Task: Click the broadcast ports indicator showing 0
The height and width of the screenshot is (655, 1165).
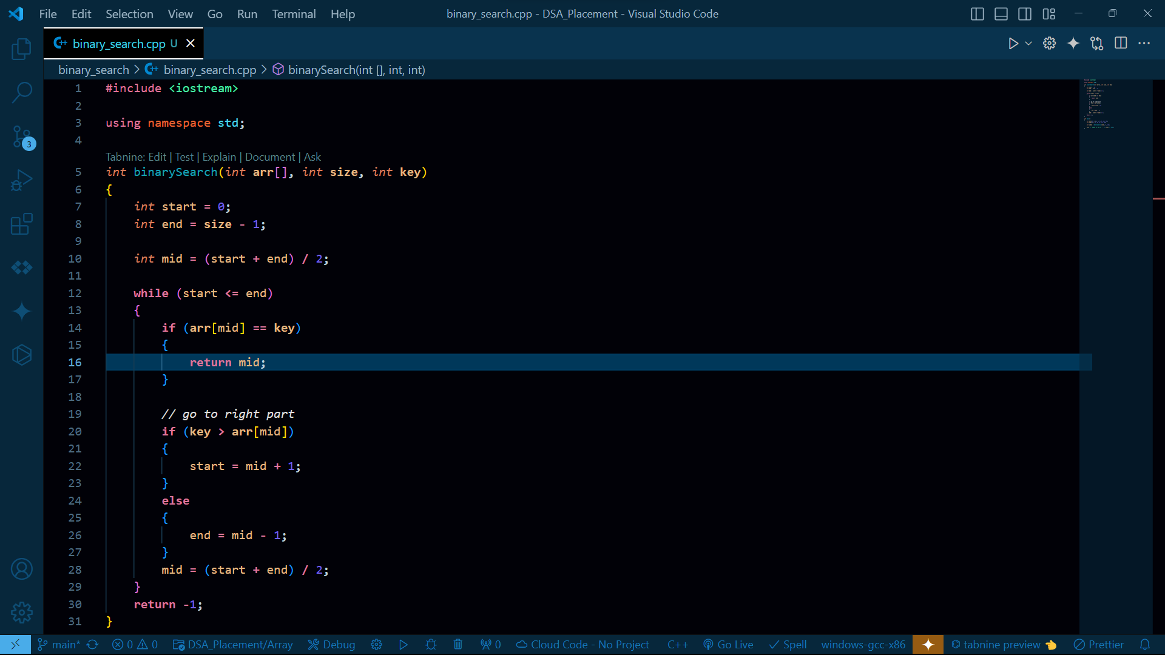Action: pyautogui.click(x=491, y=645)
